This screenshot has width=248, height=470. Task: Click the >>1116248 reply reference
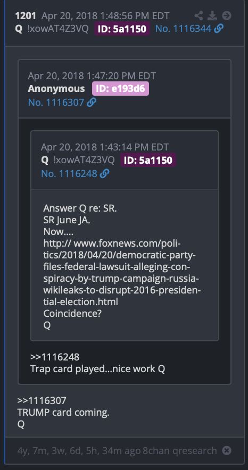pos(55,357)
